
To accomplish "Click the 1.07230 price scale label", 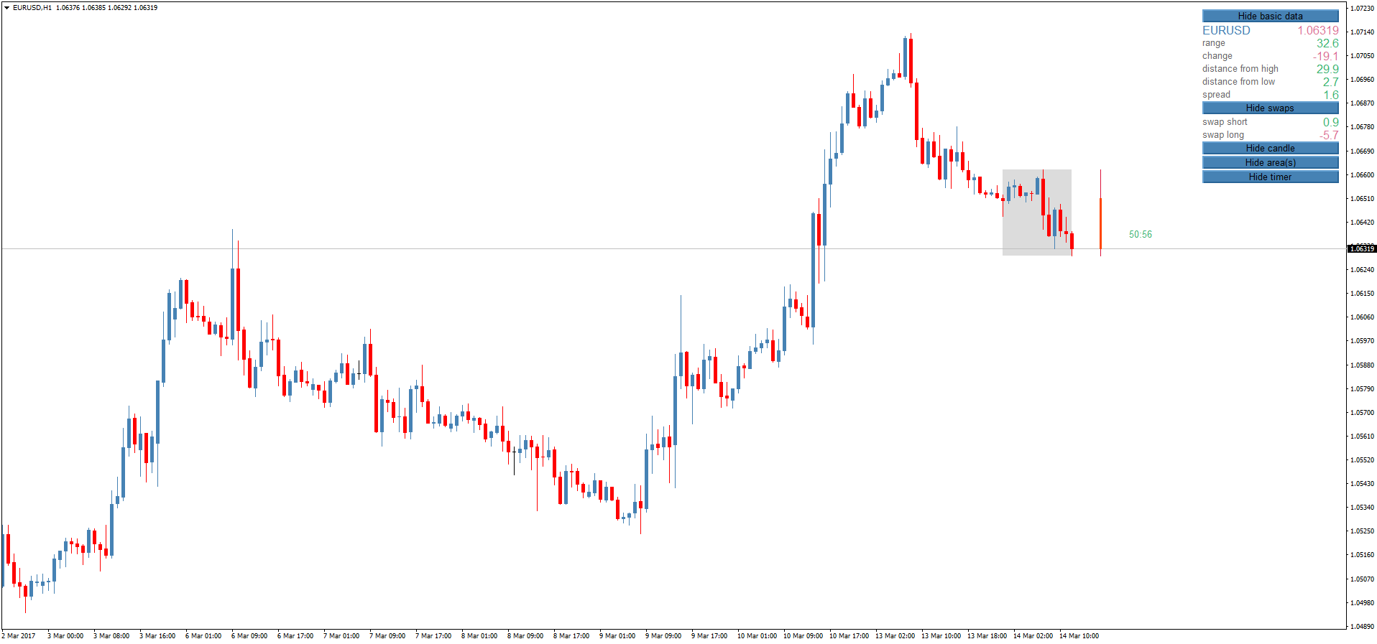I will click(1363, 9).
